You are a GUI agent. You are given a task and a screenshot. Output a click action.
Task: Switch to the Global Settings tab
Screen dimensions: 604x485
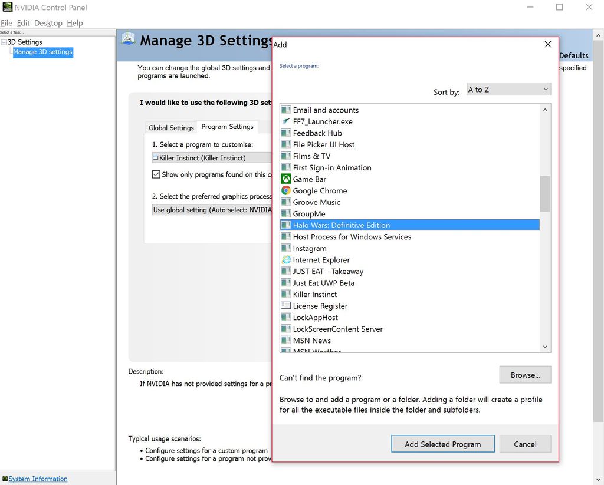[x=170, y=127]
